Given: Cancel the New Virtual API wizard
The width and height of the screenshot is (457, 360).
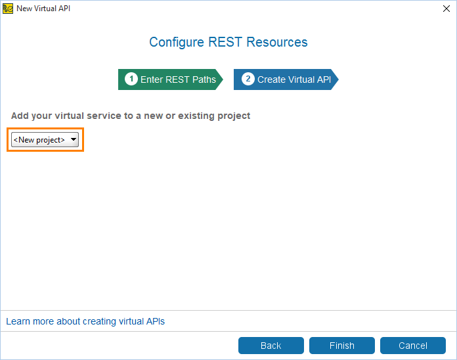Looking at the screenshot, I should click(413, 346).
